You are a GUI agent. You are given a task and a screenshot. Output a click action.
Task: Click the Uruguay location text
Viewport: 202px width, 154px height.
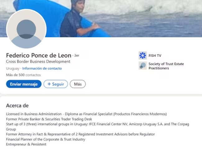click(13, 68)
